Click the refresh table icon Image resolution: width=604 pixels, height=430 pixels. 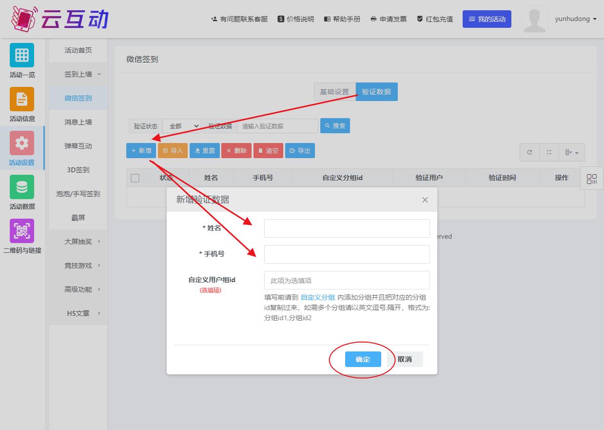pyautogui.click(x=529, y=152)
